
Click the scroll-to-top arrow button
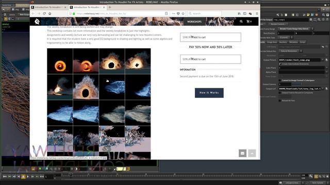(252, 153)
